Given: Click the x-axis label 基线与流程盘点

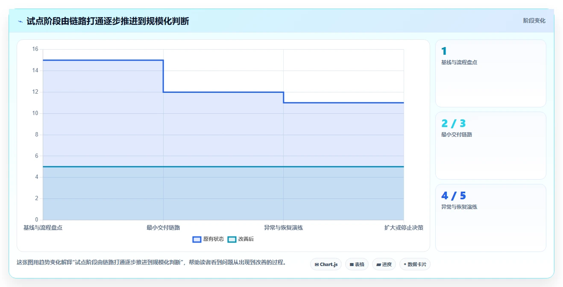Looking at the screenshot, I should click(x=43, y=228).
